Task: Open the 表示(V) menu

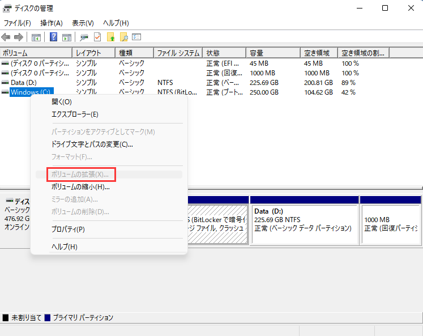Action: [x=83, y=23]
